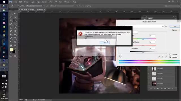Select the Blur tool

coord(11,35)
